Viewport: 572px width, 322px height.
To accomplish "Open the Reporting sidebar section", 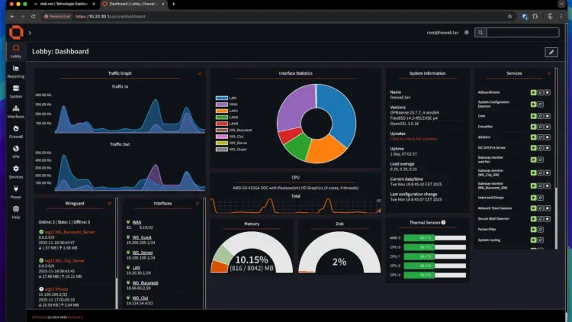I will click(16, 72).
